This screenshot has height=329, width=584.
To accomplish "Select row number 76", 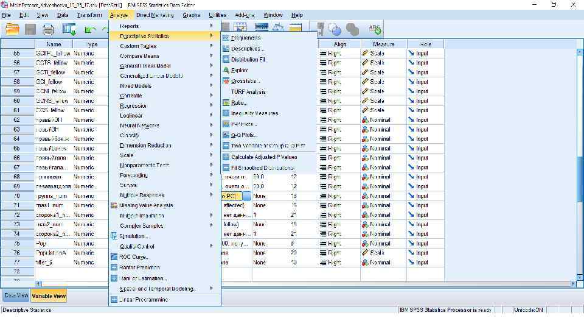I will [x=17, y=253].
